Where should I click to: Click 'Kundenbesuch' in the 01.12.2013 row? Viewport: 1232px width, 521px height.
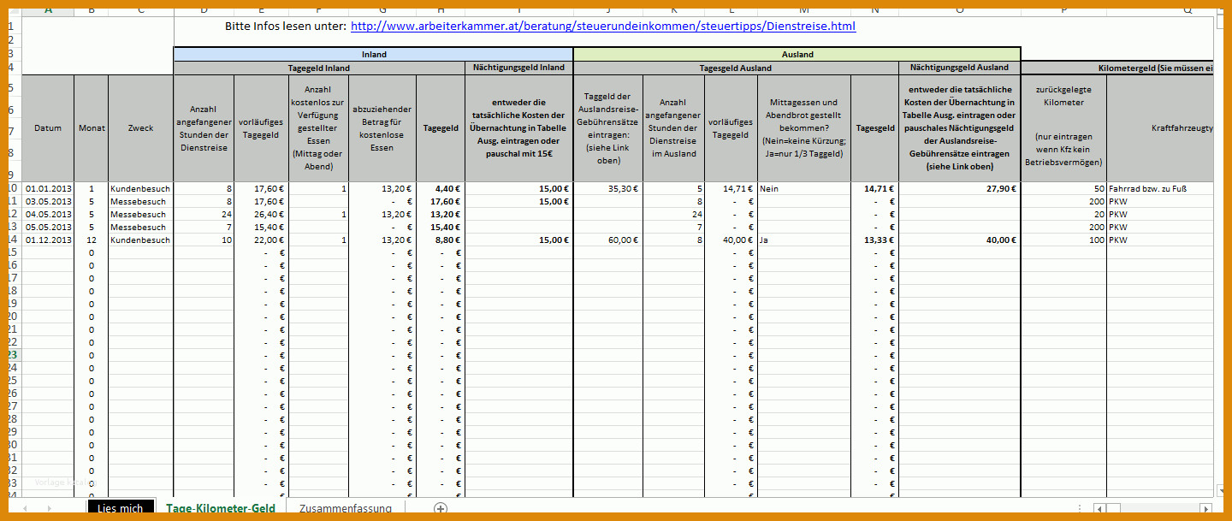(x=140, y=240)
